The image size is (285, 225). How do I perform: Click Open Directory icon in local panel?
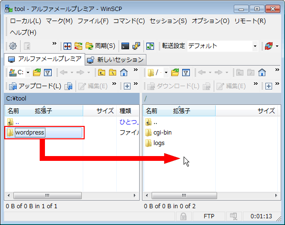pos(37,72)
